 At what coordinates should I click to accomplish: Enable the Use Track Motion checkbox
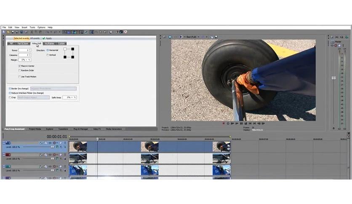pyautogui.click(x=19, y=77)
